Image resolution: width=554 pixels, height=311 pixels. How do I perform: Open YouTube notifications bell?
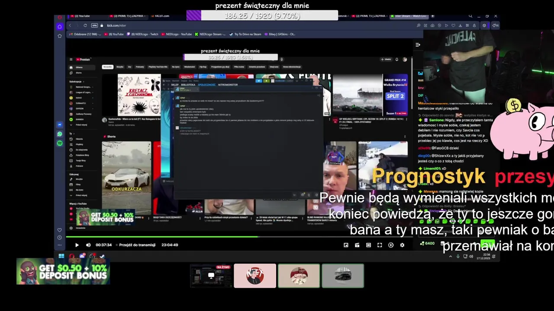pos(396,59)
